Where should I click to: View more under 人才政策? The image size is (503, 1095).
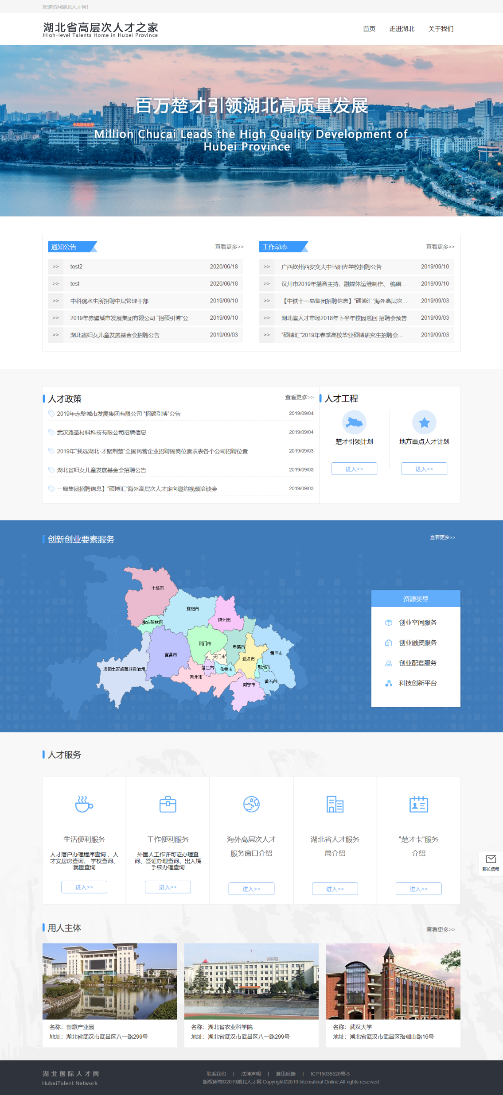[299, 397]
